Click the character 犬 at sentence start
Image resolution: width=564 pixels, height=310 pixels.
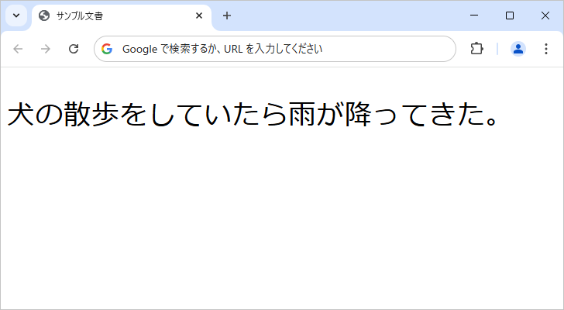click(x=21, y=115)
